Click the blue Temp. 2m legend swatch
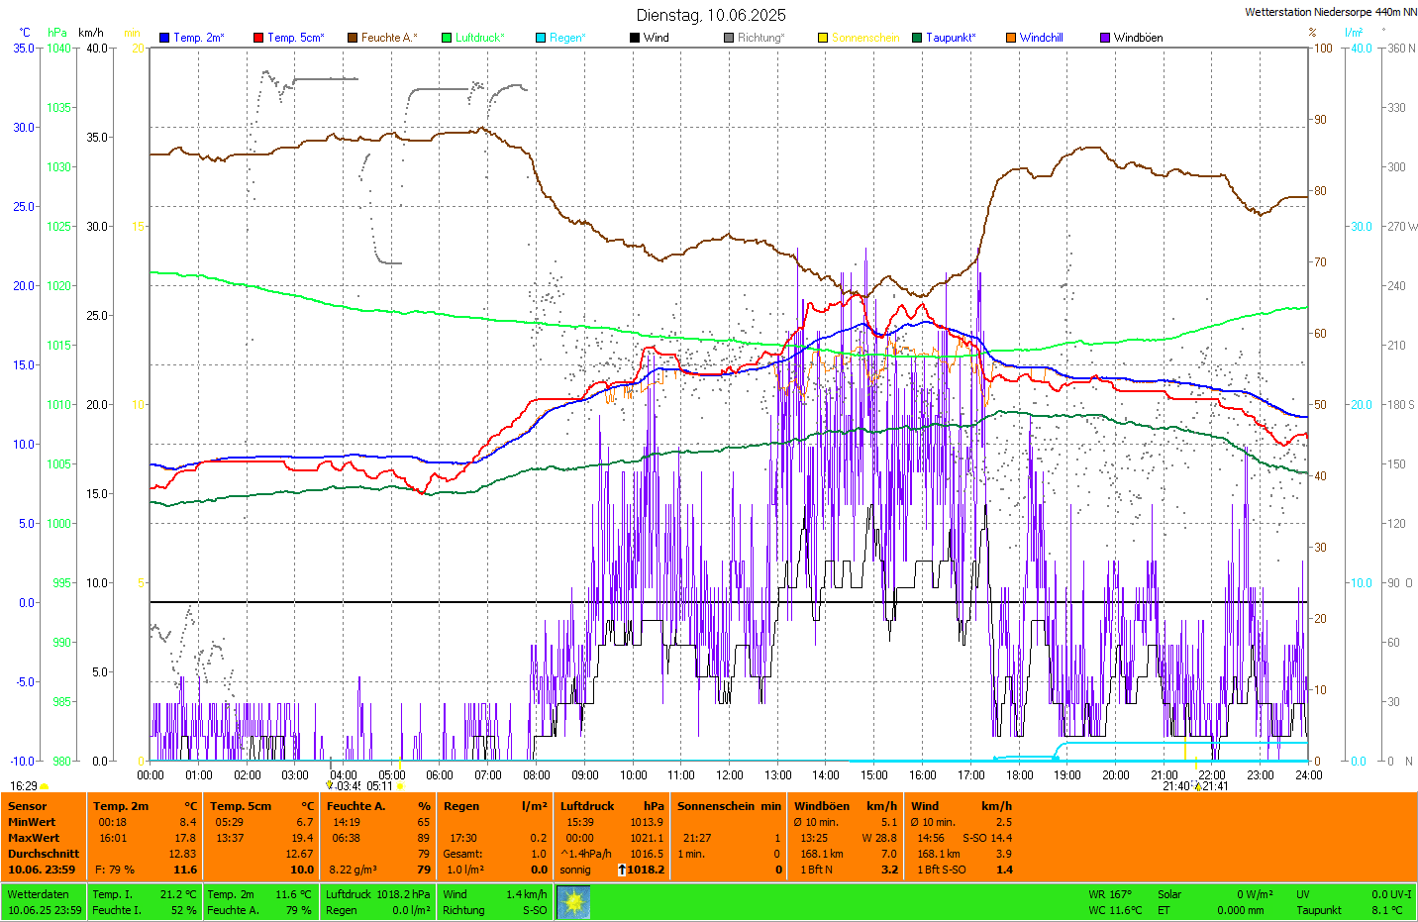The height and width of the screenshot is (922, 1418). pos(164,38)
